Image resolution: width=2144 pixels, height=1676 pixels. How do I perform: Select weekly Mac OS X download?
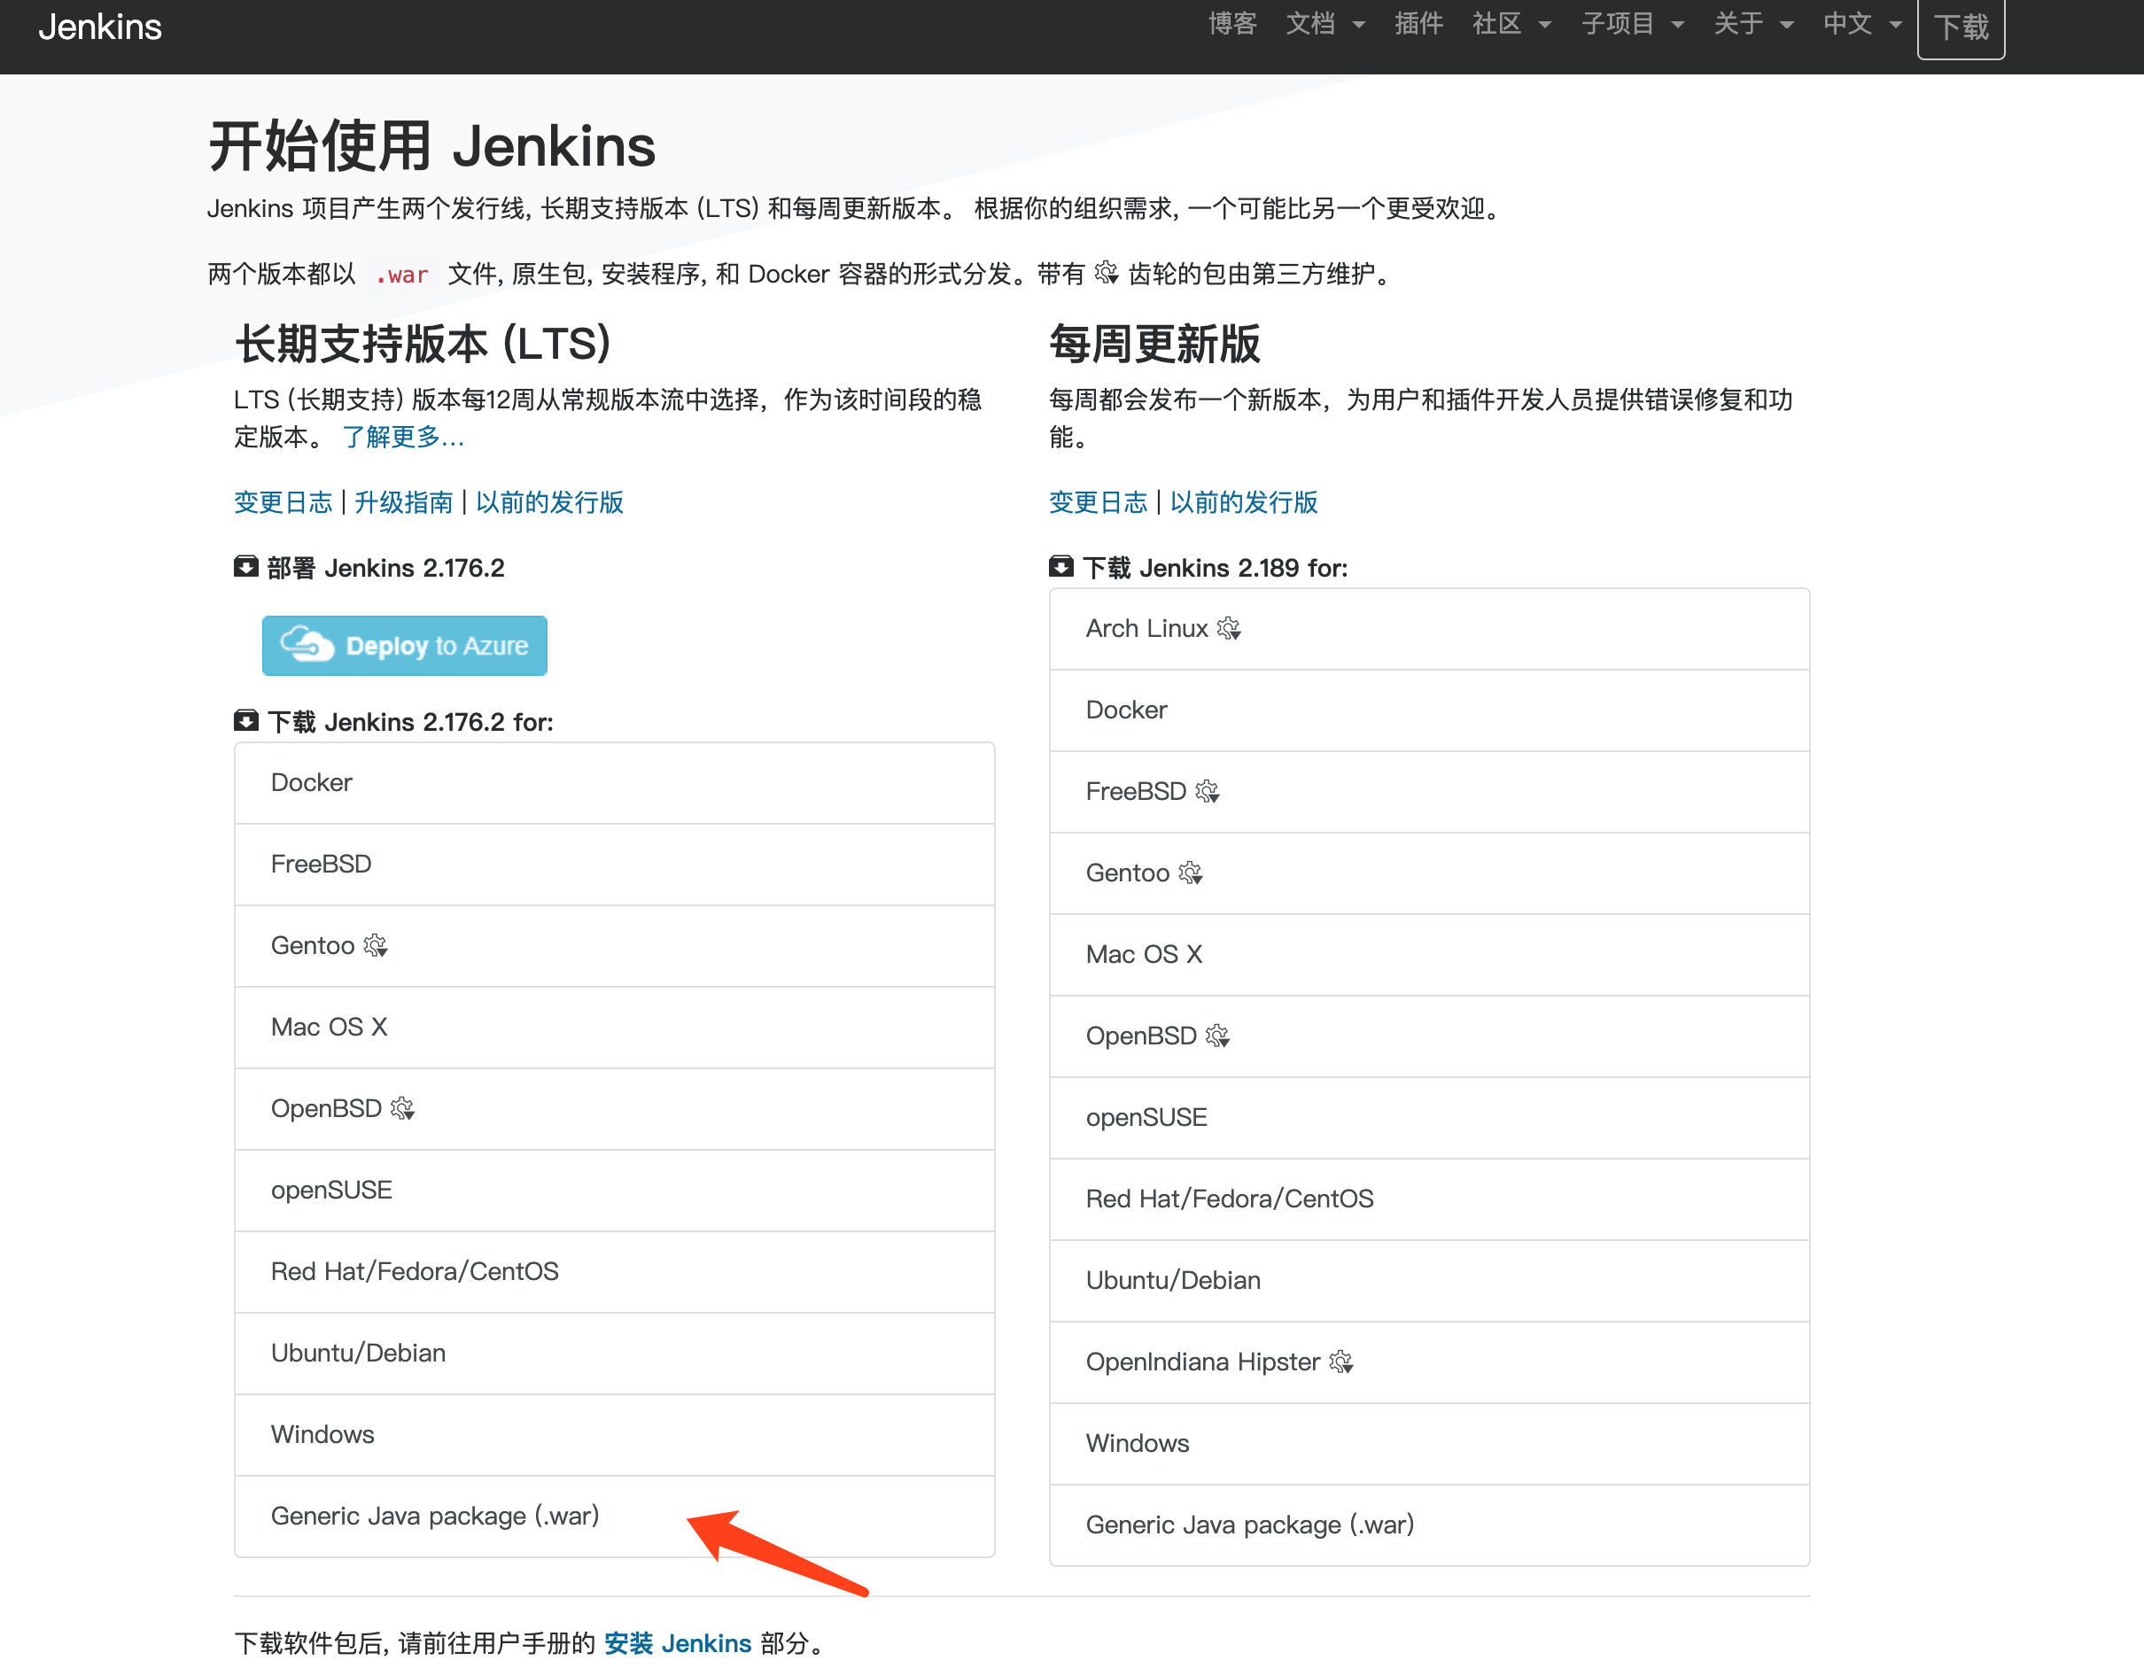pos(1429,954)
